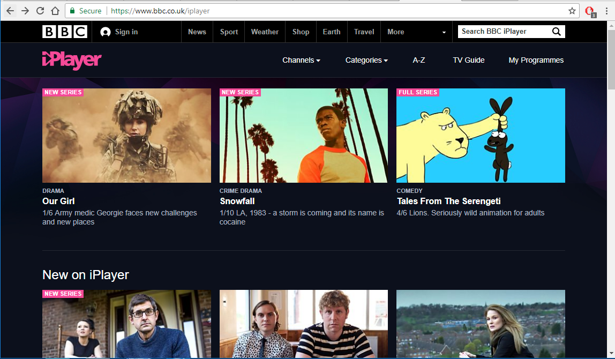
Task: Open the browser home page icon
Action: point(55,11)
